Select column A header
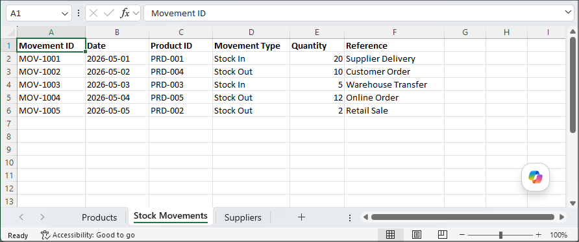The height and width of the screenshot is (242, 579). point(51,32)
